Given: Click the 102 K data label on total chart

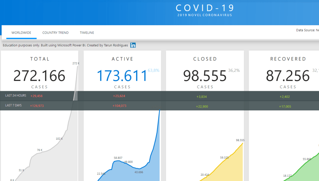Looking at the screenshot, I should click(x=59, y=139).
